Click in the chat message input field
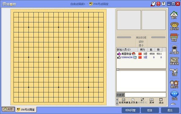The height and width of the screenshot is (114, 181). [x=145, y=95]
